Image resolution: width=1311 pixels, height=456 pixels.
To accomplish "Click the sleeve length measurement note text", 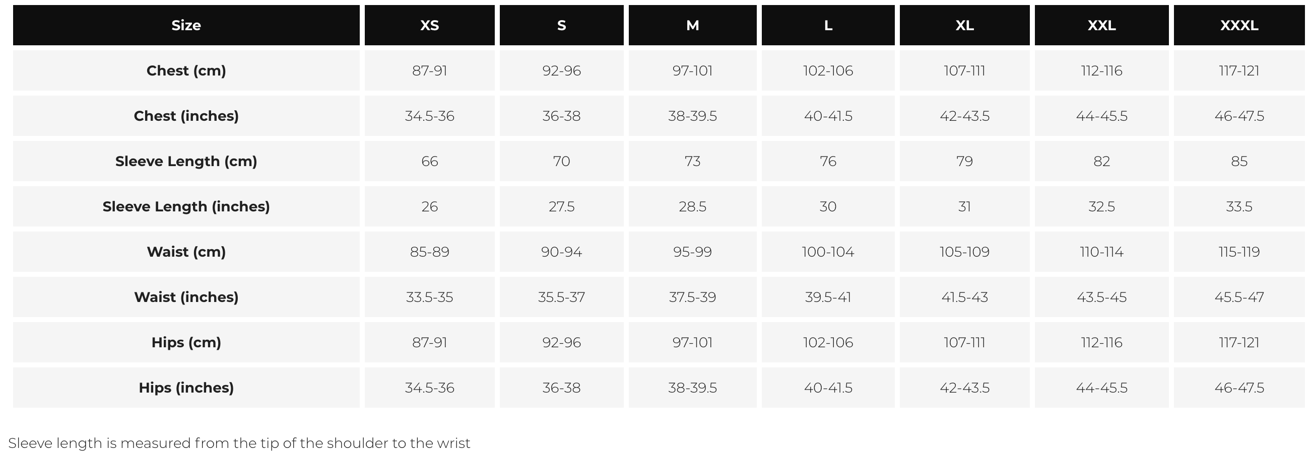I will pos(239,443).
